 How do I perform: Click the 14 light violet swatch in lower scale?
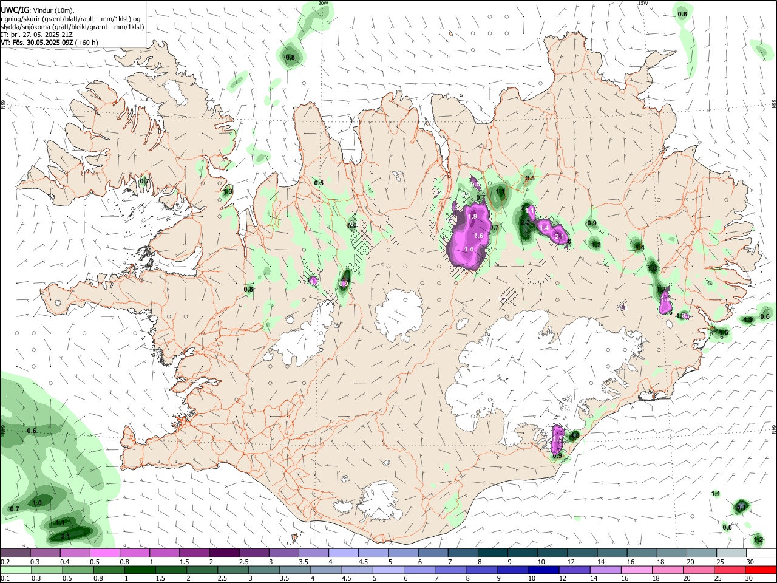coord(606,570)
